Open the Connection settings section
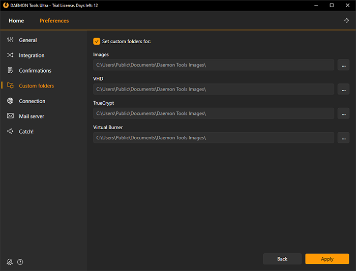Screen dimensions: 356x271 pyautogui.click(x=32, y=101)
